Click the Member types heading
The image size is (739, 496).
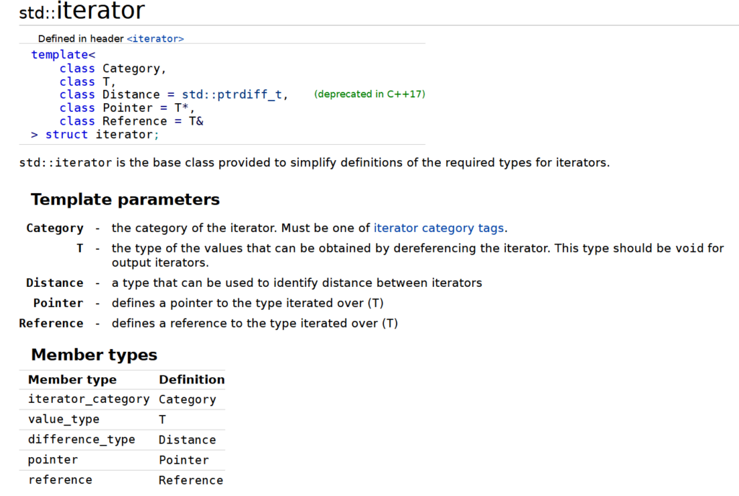pos(94,355)
